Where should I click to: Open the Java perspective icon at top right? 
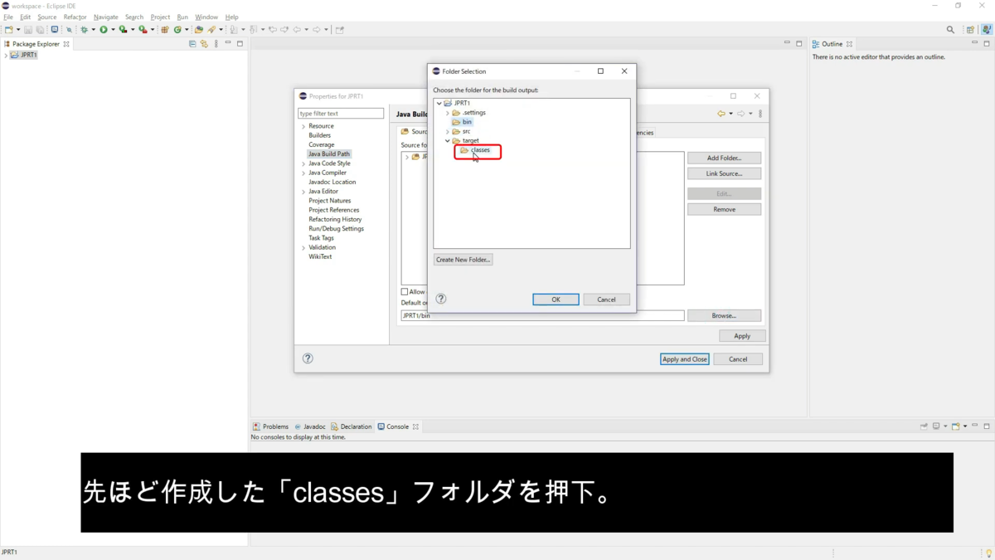click(x=987, y=28)
